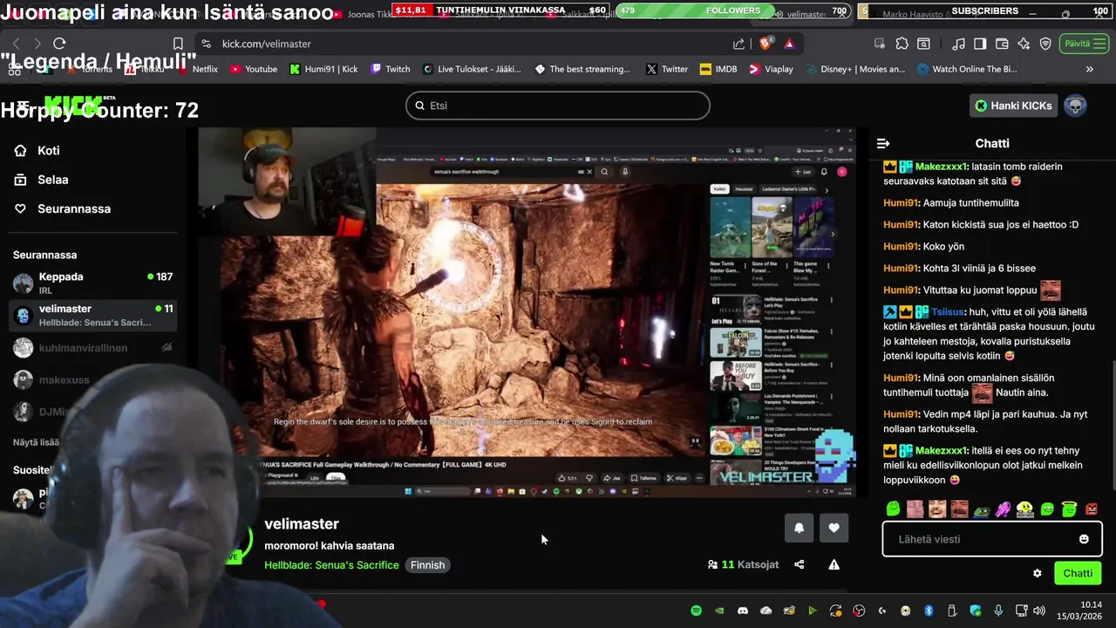This screenshot has height=628, width=1116.
Task: Insert the green grinning blob emote
Action: pos(1047,509)
